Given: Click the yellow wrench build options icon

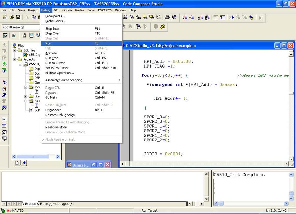Looking at the screenshot, I should 163,26.
